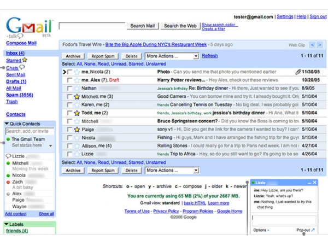Tick the Rolling Stones email checkbox
This screenshot has height=246, width=328.
tap(69, 146)
